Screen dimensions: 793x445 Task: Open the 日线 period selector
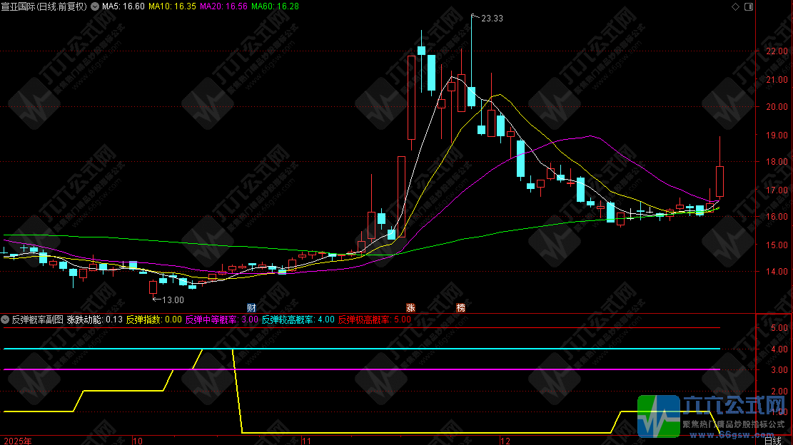point(772,441)
